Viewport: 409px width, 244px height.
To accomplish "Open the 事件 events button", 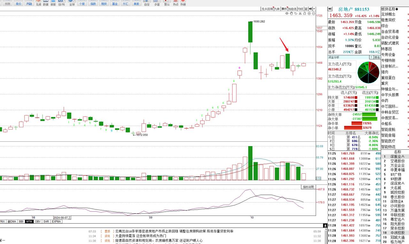I will (284, 9).
